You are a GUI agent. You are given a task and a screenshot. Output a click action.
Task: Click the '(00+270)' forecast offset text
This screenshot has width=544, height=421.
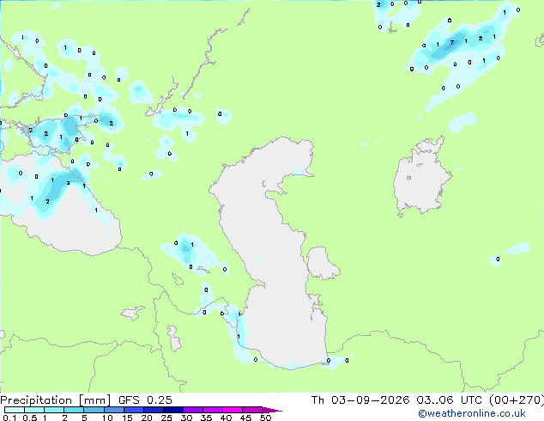[x=517, y=400]
